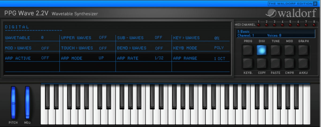Viewport: 321px width, 127px height.
Task: Click the AKKU button
Action: tap(303, 63)
